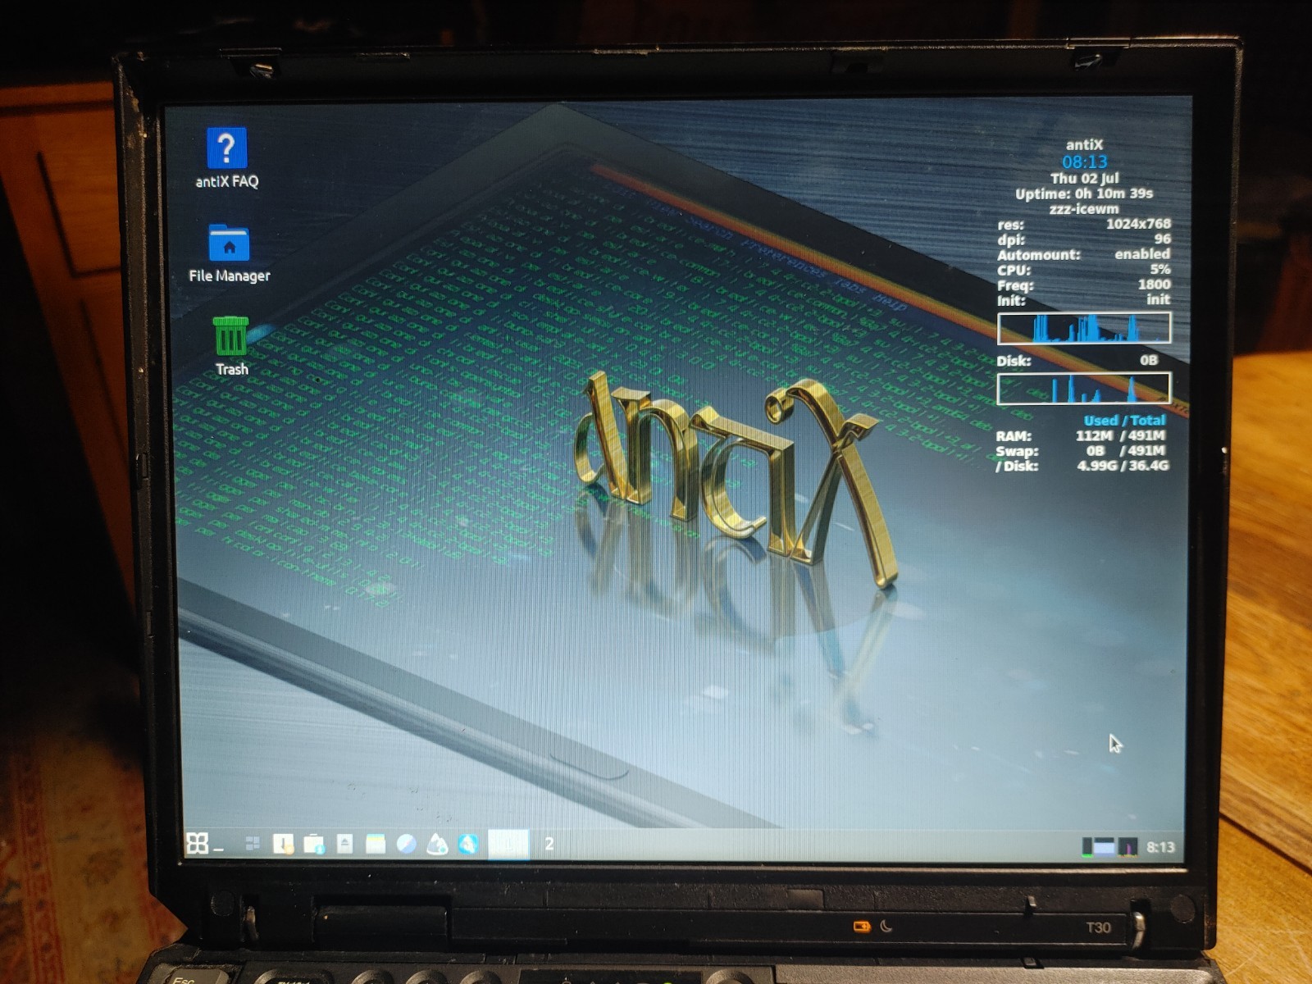Click the conky Disk activity graph
Image resolution: width=1312 pixels, height=984 pixels.
[x=1084, y=388]
